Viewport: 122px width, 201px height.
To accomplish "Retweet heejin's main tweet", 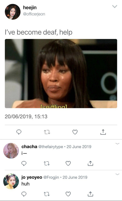I will coord(47,132).
